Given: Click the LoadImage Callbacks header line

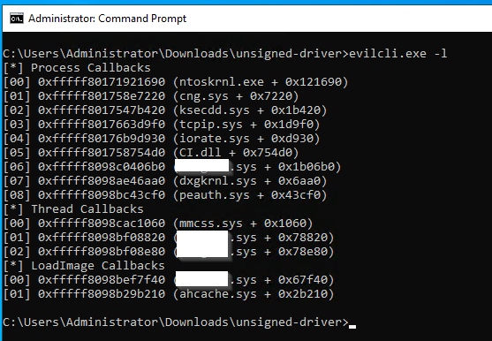Looking at the screenshot, I should [x=84, y=265].
